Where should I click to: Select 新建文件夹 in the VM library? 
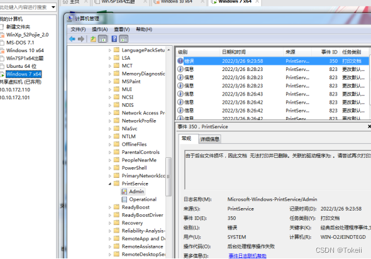18,27
